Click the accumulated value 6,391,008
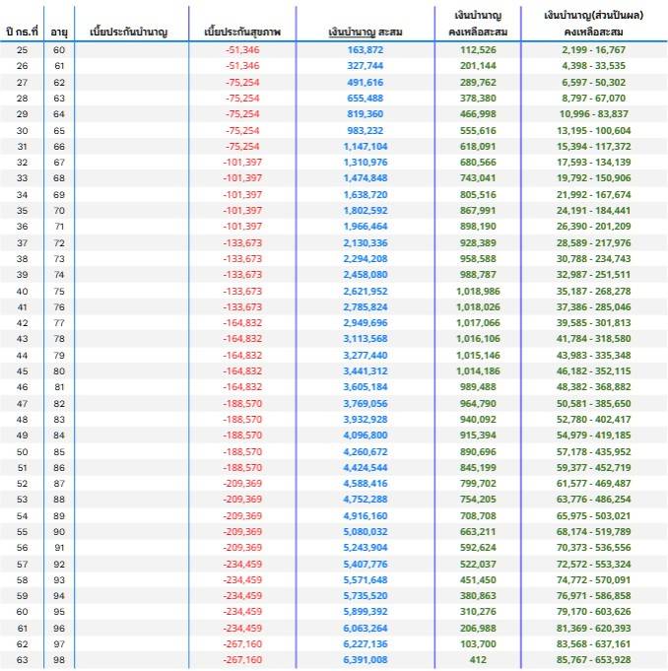 [365, 661]
